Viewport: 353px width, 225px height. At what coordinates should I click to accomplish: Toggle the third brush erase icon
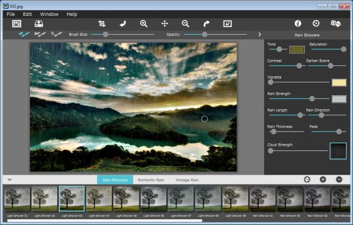[x=56, y=34]
